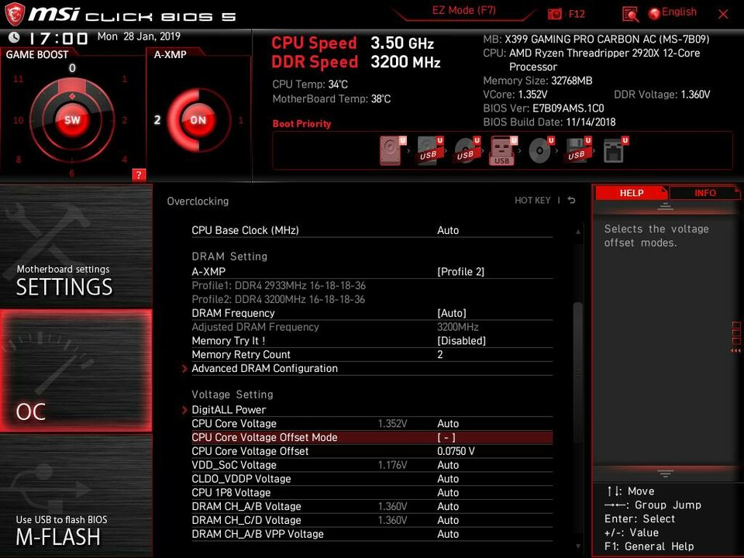Select the optical disc boot device
This screenshot has width=744, height=558.
click(541, 150)
